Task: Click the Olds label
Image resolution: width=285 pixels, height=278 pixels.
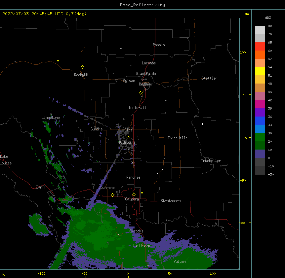Action: tap(128, 130)
